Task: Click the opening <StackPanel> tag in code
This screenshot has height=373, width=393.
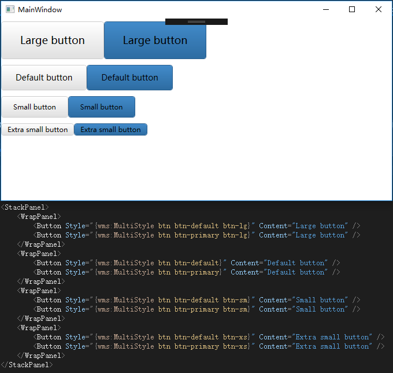Action: coord(25,207)
